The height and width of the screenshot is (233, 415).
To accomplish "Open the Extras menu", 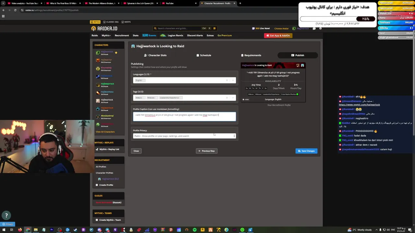I will coord(210,35).
